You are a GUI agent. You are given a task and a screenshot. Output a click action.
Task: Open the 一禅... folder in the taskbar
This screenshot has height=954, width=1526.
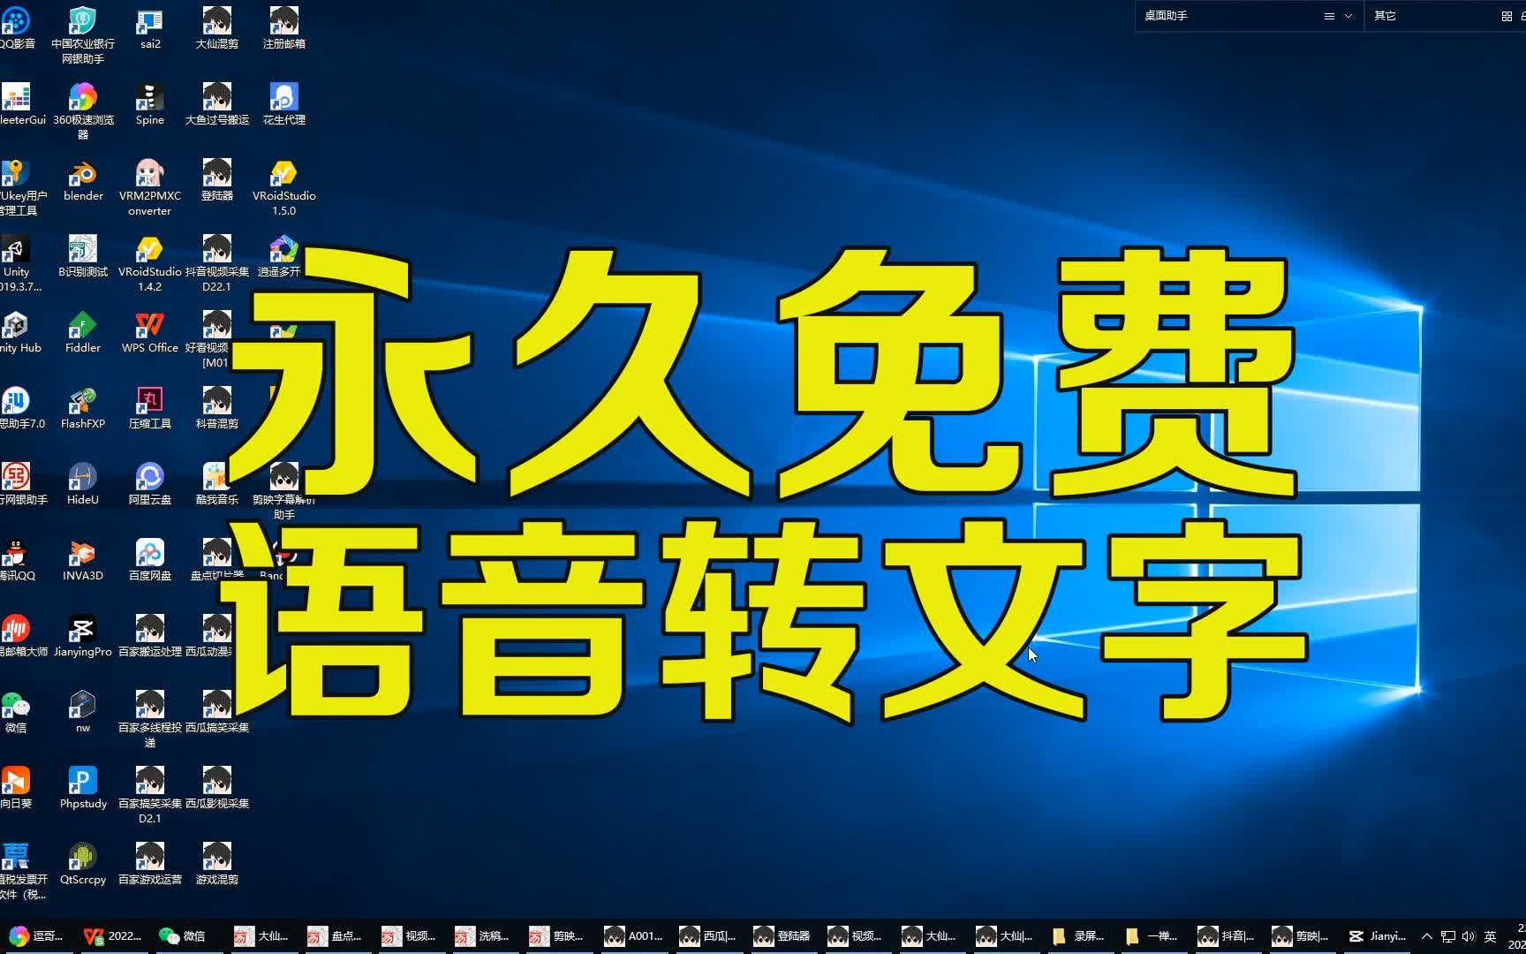point(1152,936)
